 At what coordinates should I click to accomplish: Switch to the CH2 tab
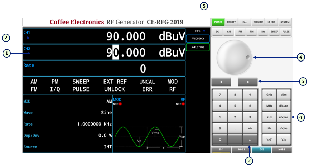tap(261, 149)
